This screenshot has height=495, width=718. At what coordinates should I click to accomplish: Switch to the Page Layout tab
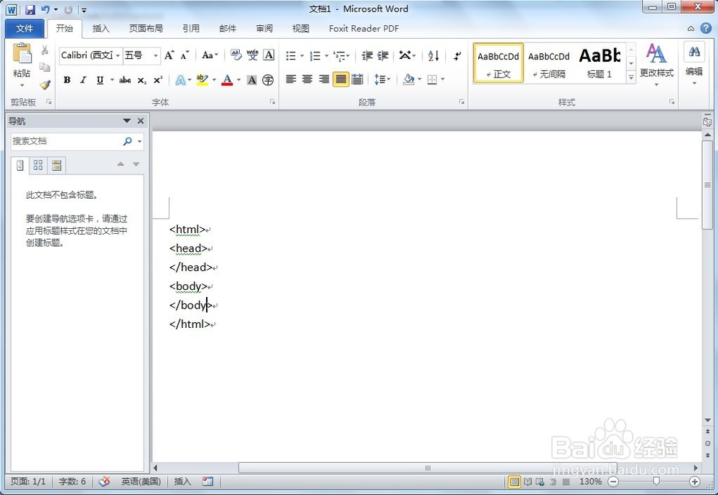pyautogui.click(x=146, y=29)
